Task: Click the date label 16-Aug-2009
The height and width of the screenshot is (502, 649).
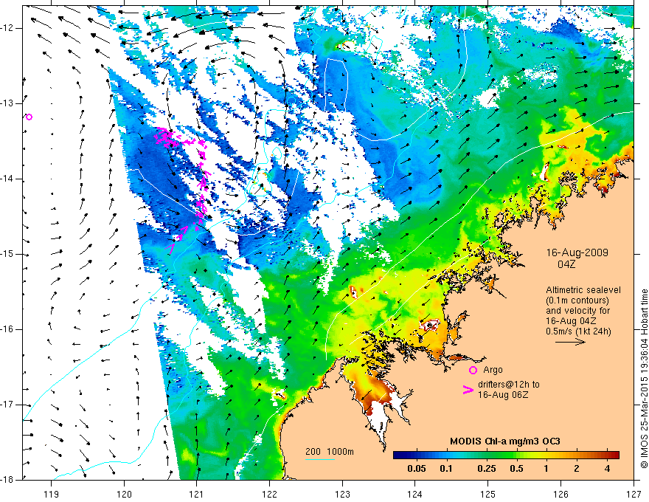Action: click(x=577, y=252)
